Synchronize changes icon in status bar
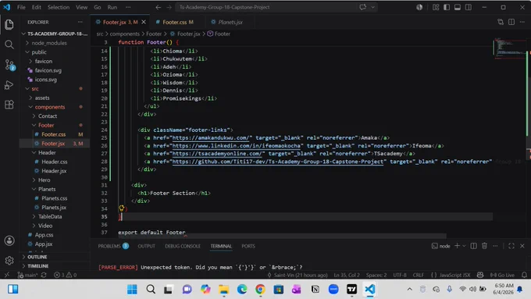This screenshot has height=299, width=531. pyautogui.click(x=44, y=275)
